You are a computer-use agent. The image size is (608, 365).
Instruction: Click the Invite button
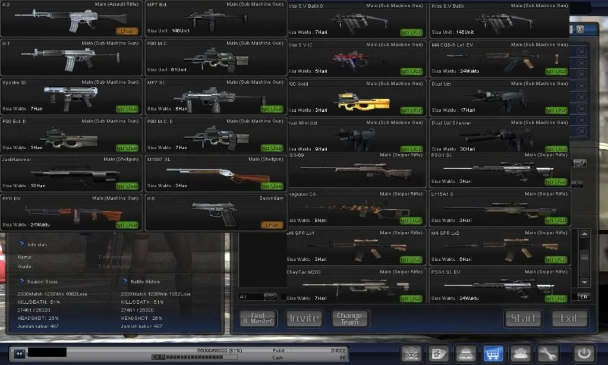tap(304, 319)
